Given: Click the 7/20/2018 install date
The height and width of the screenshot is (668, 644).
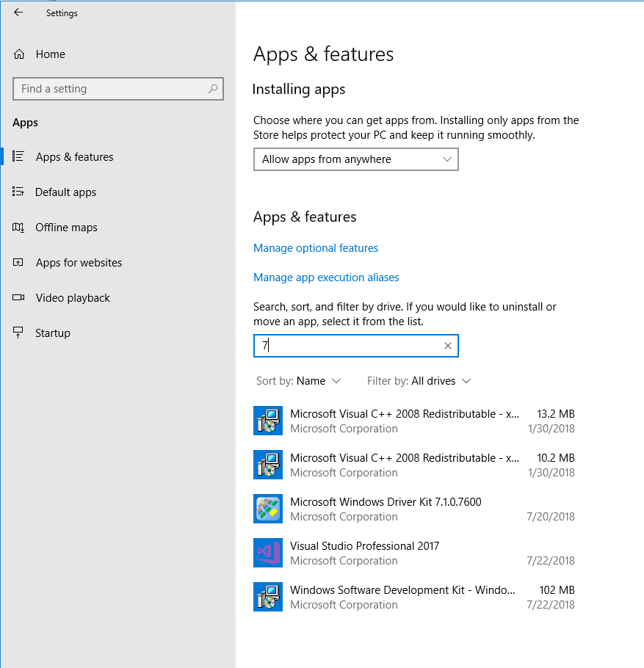Looking at the screenshot, I should (551, 516).
